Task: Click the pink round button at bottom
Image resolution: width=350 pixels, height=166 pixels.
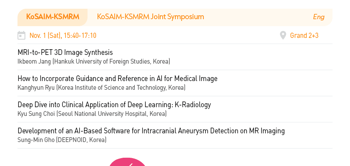Action: 127,162
